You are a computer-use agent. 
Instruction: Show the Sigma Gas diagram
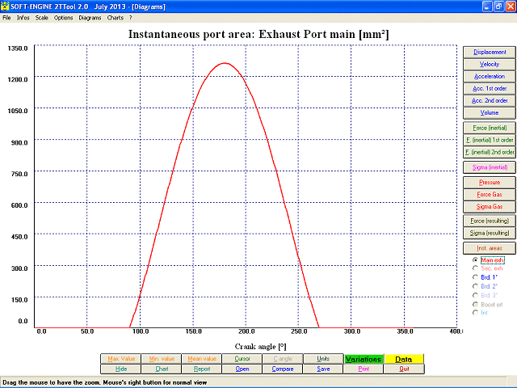[490, 207]
